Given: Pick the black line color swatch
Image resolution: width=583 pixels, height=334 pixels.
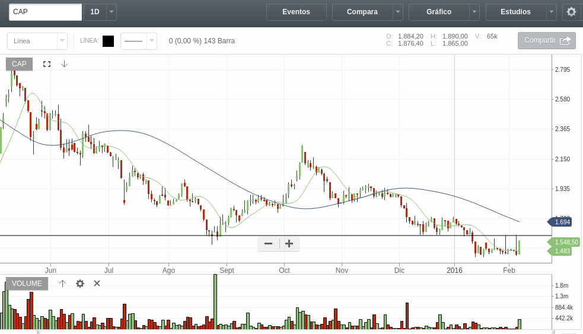Looking at the screenshot, I should pos(108,41).
